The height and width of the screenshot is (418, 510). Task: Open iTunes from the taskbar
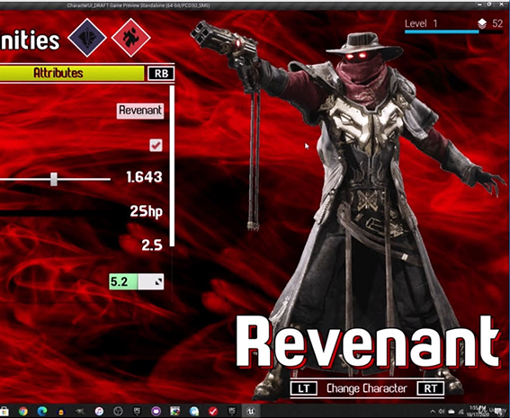[x=99, y=411]
